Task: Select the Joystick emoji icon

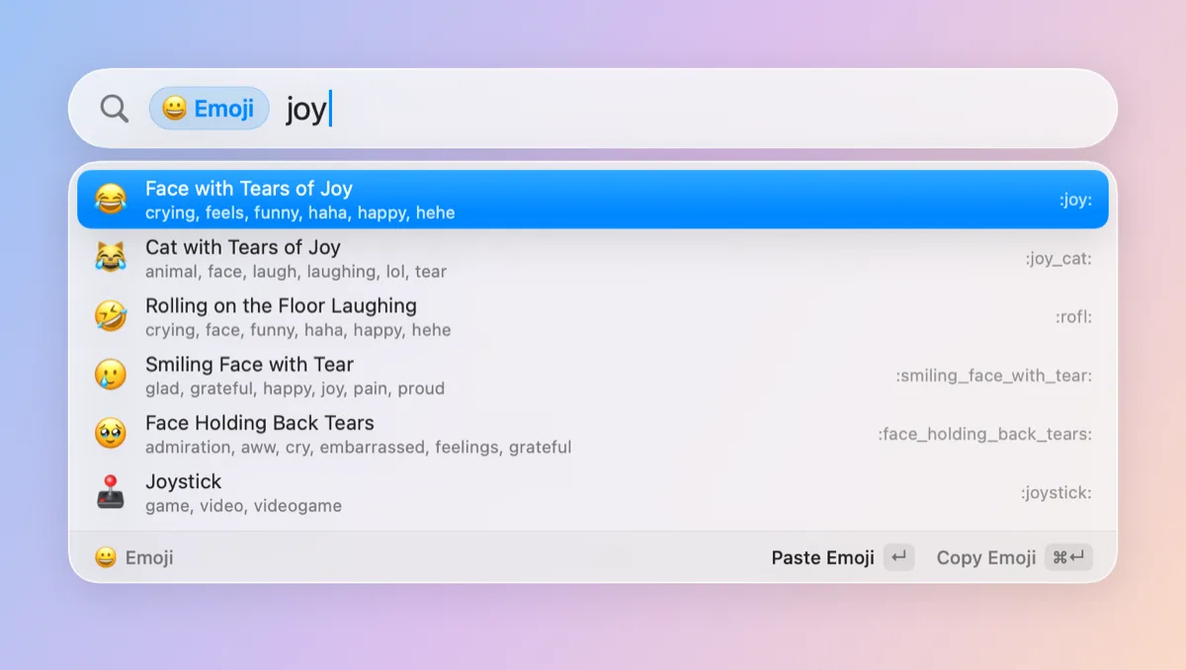Action: (x=111, y=492)
